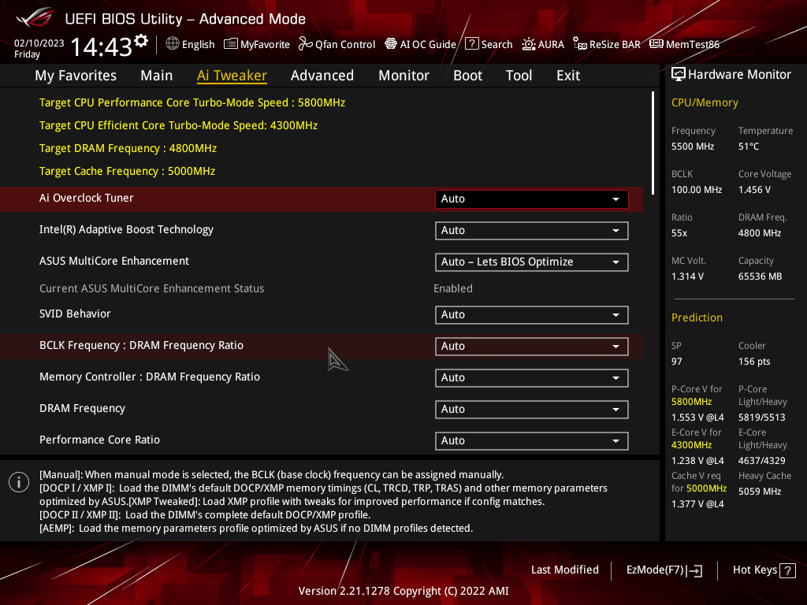
Task: Click the 14:43 clock display
Action: [x=101, y=47]
